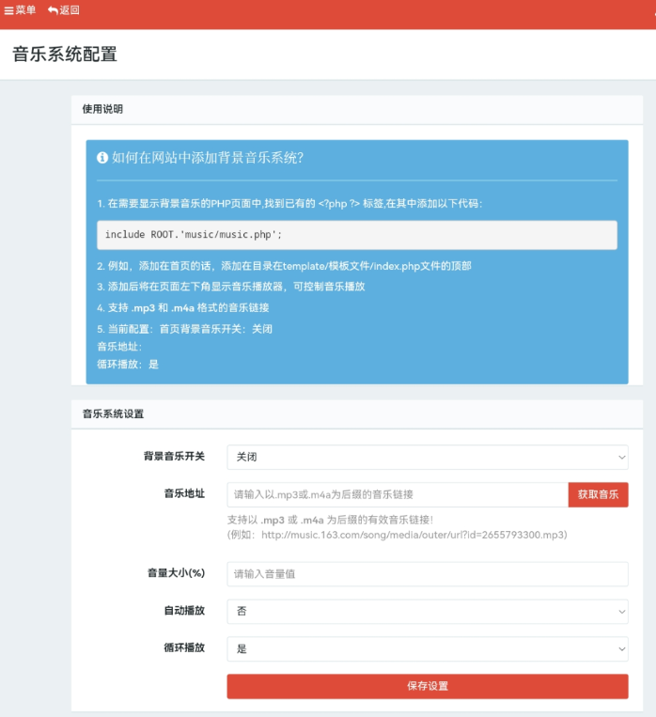Click the 返回 back arrow icon

click(53, 10)
